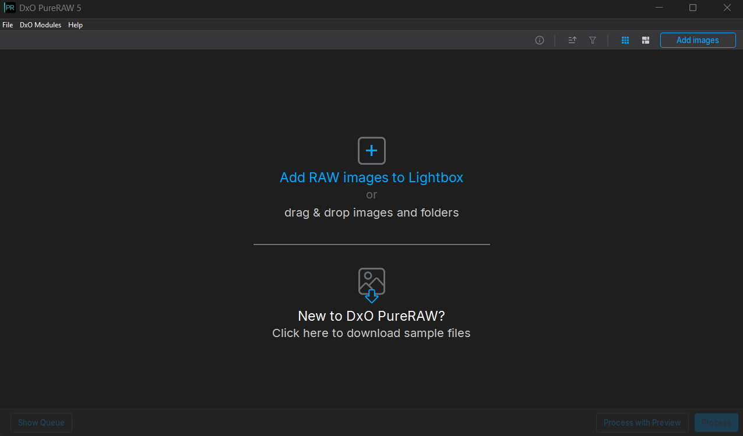The width and height of the screenshot is (743, 436).
Task: Open the File menu
Action: [x=8, y=25]
